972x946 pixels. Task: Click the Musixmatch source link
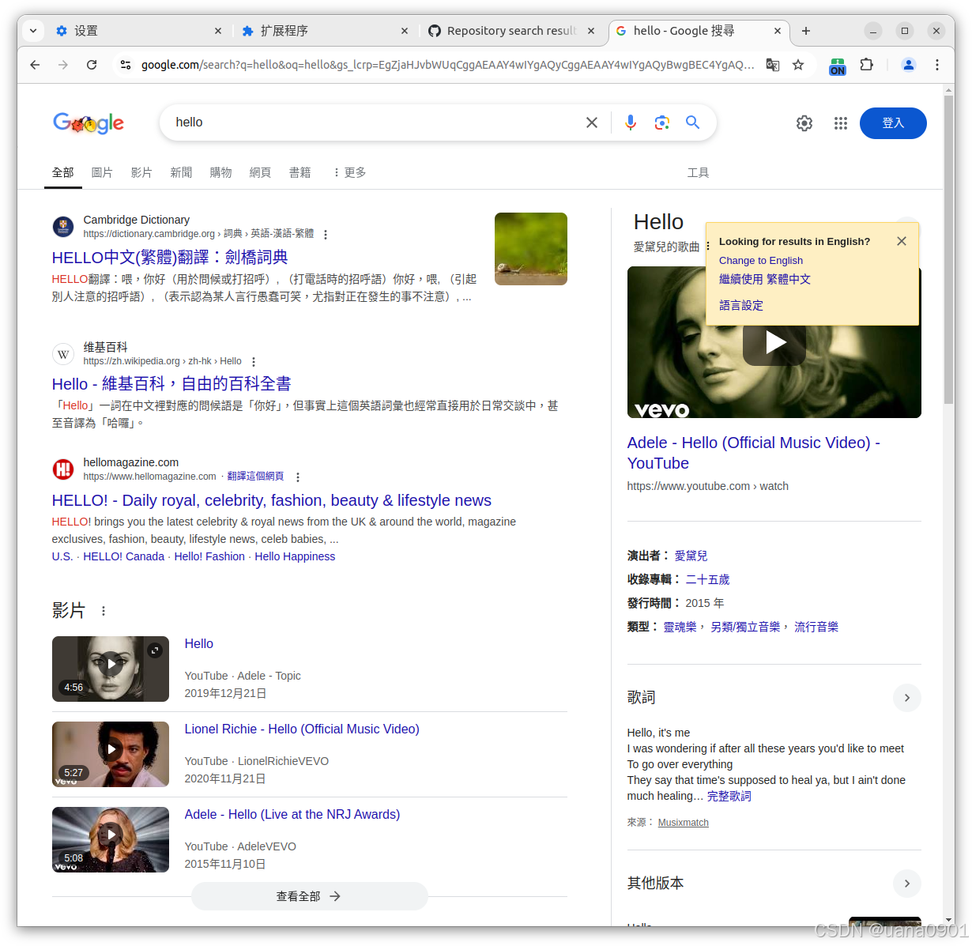tap(683, 823)
